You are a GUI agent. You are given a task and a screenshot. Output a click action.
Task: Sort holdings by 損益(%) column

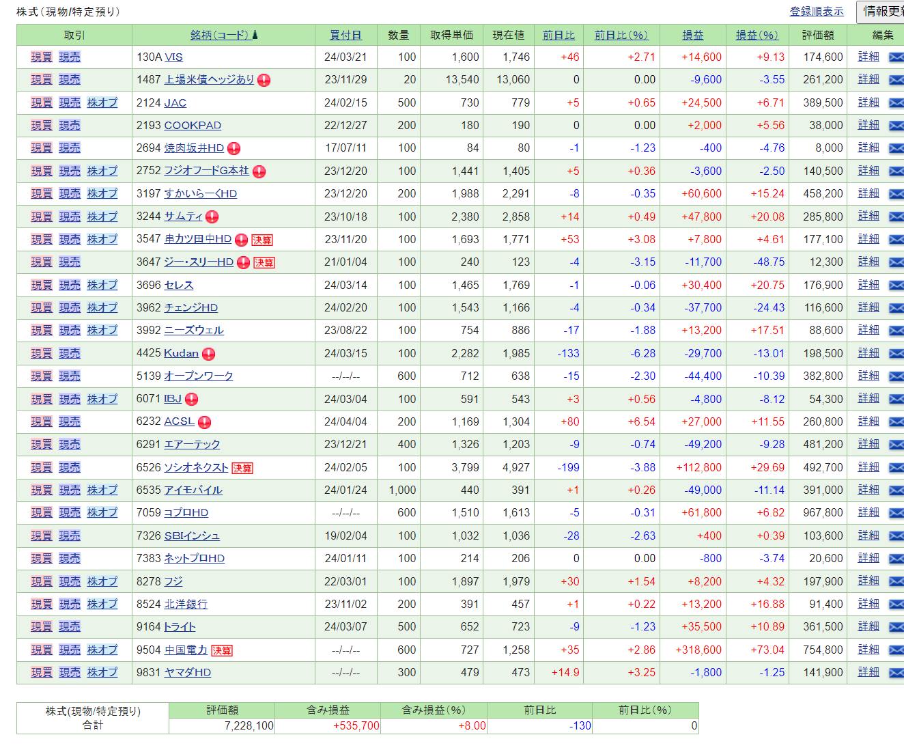757,35
